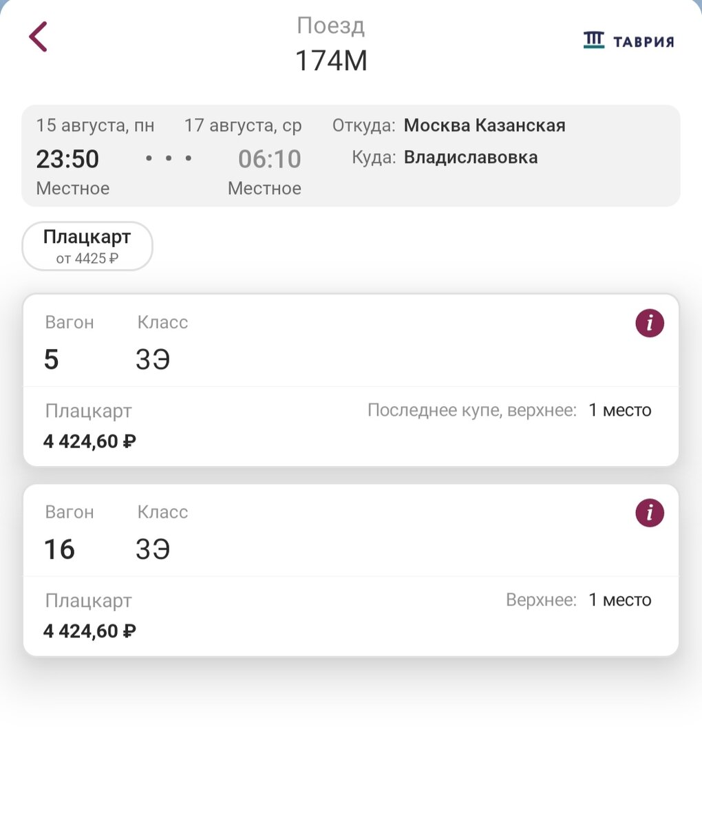The width and height of the screenshot is (702, 826).
Task: Tap arrival date 17 августа, ср
Action: pyautogui.click(x=242, y=126)
